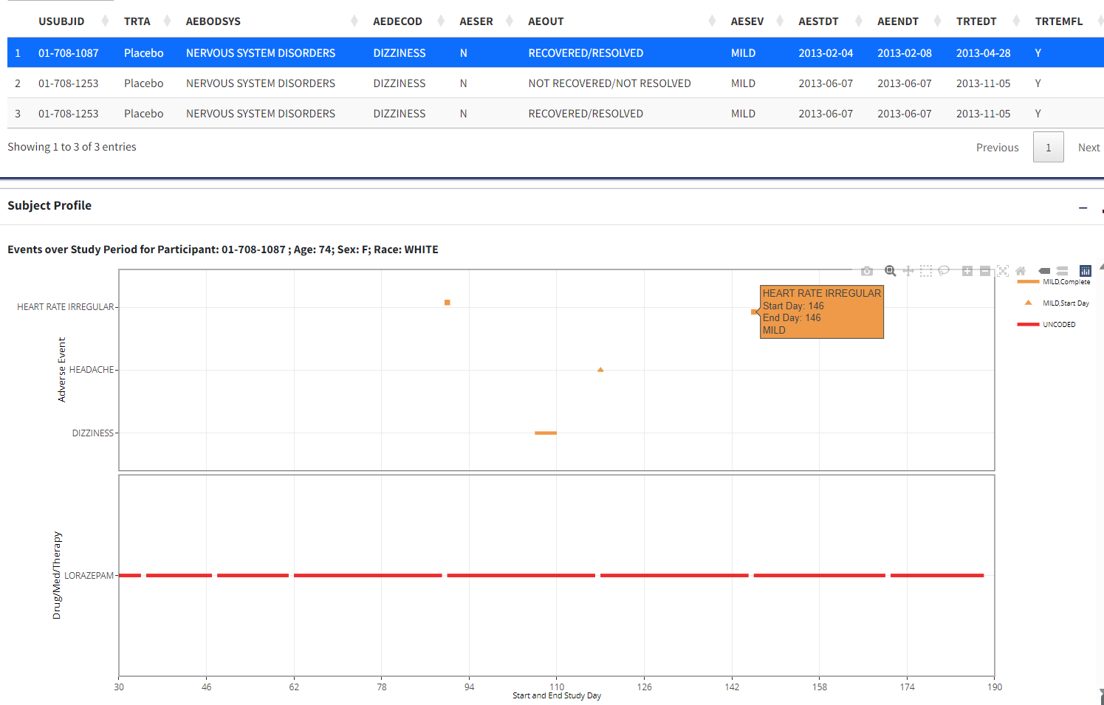Click the HEART RATE IRREGULAR marker at day 146
The height and width of the screenshot is (705, 1104).
coord(754,312)
